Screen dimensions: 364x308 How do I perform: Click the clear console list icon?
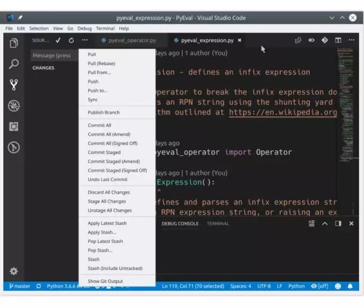click(311, 223)
